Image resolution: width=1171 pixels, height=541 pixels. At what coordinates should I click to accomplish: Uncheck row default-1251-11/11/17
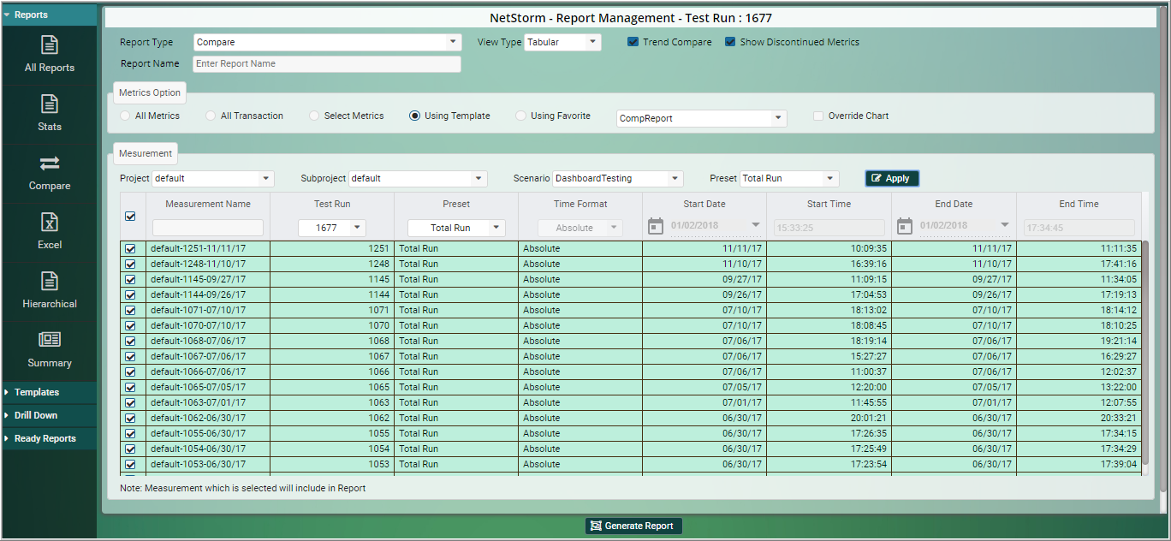click(x=130, y=248)
